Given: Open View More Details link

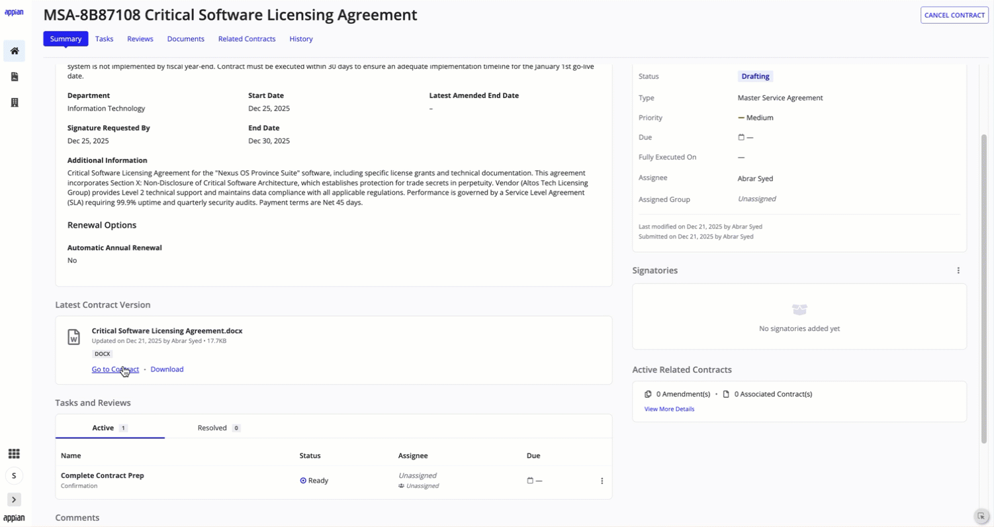Looking at the screenshot, I should click(x=670, y=409).
